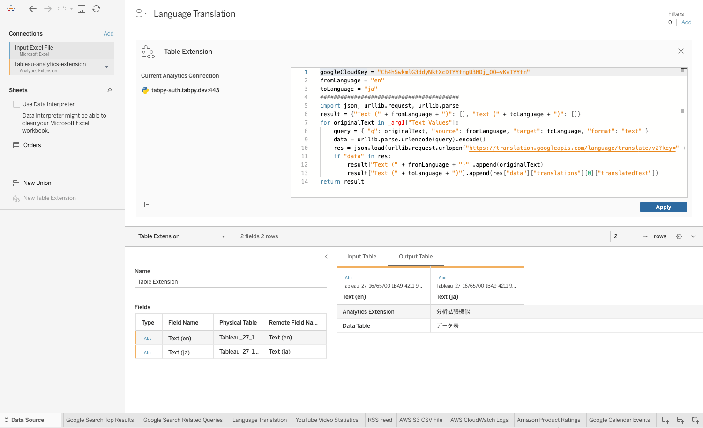Click the tabpy-auth.tabpy.dev:443 connection text

[185, 90]
